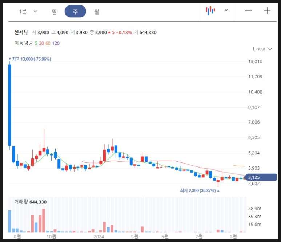Select the weekly (주) chart tab
This screenshot has width=281, height=242.
(x=75, y=12)
